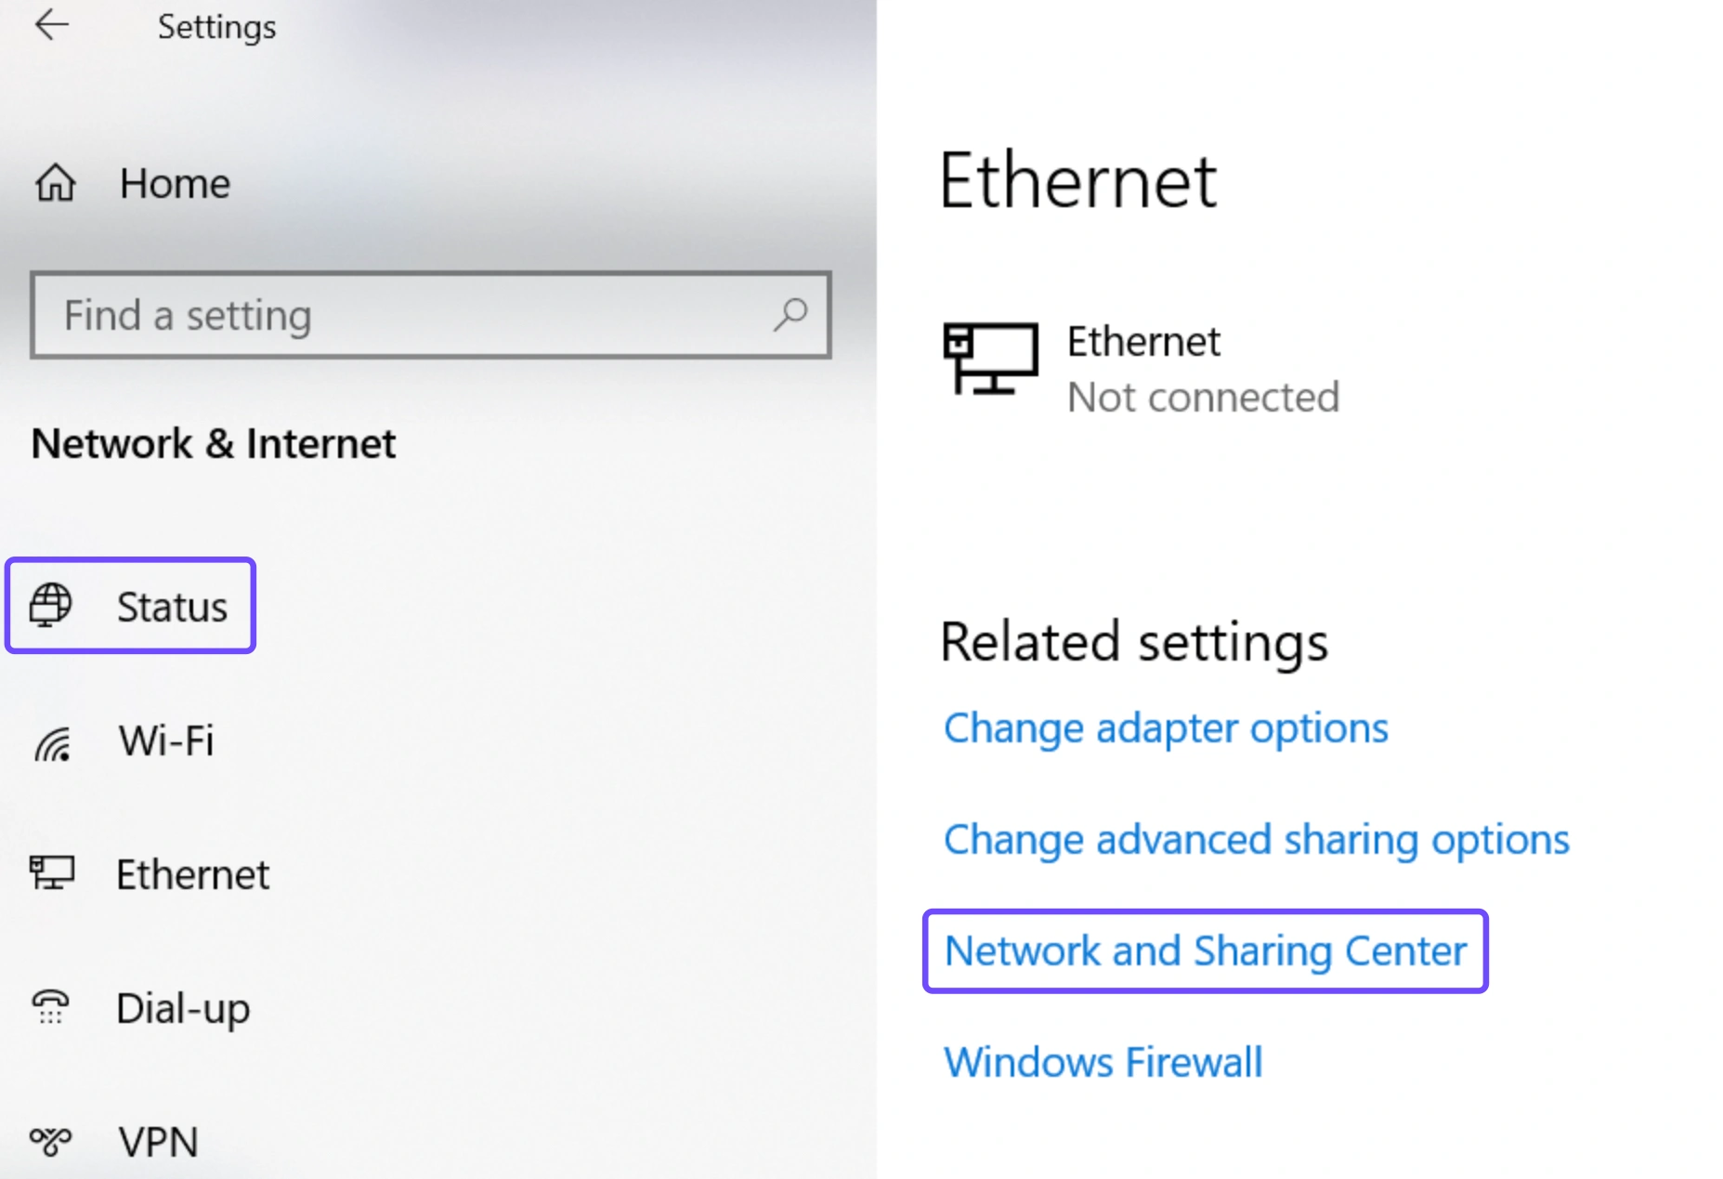Open Change advanced sharing options
The width and height of the screenshot is (1723, 1179).
coord(1256,840)
